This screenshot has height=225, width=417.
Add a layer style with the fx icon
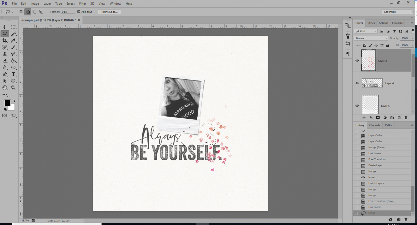pyautogui.click(x=371, y=118)
